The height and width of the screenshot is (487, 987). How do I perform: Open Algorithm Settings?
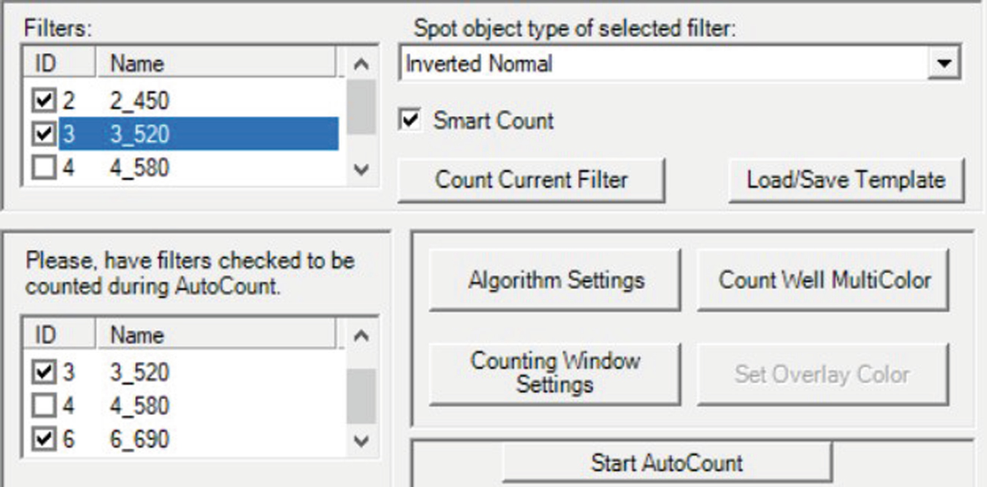555,280
